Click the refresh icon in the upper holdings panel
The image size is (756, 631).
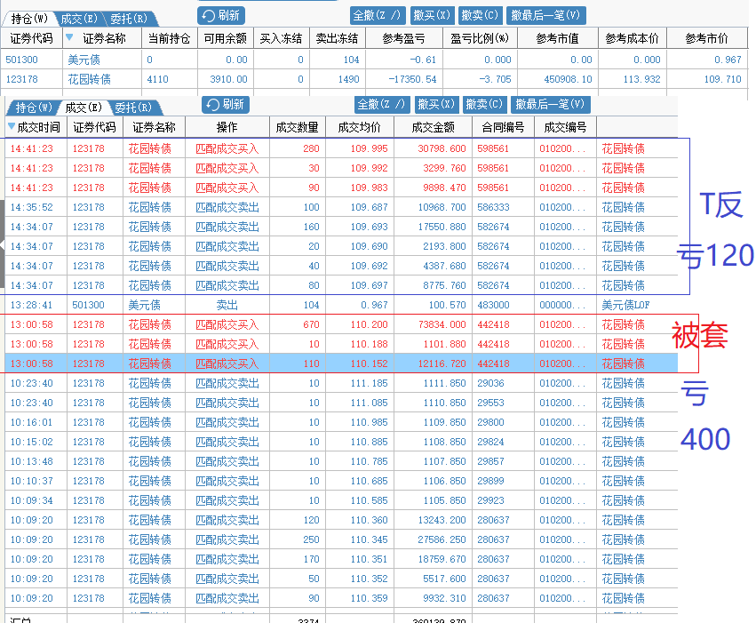pyautogui.click(x=208, y=15)
